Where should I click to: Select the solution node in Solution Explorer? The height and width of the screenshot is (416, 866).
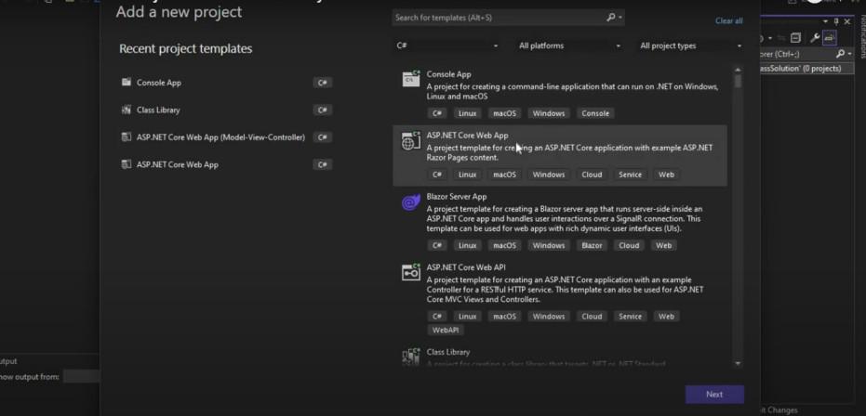coord(807,69)
